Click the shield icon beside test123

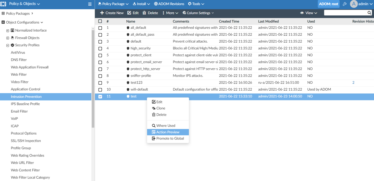point(128,83)
